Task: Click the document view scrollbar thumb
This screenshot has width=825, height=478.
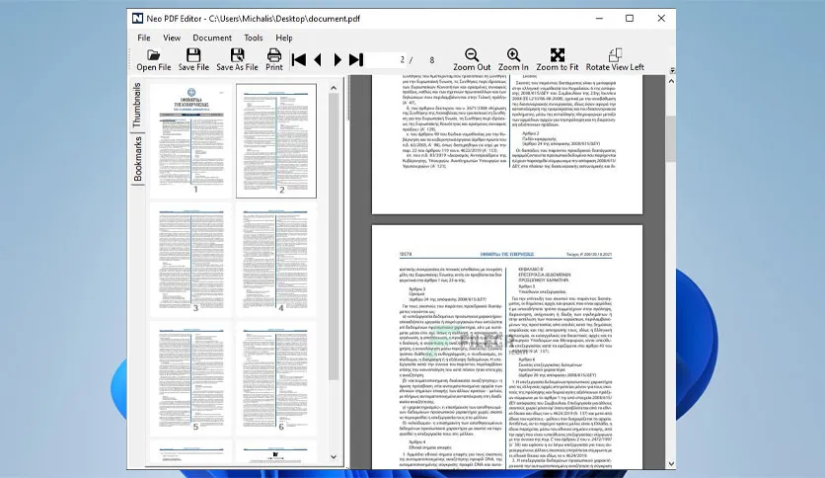Action: [x=671, y=139]
